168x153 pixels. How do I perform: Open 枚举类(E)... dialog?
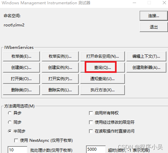click(21, 56)
